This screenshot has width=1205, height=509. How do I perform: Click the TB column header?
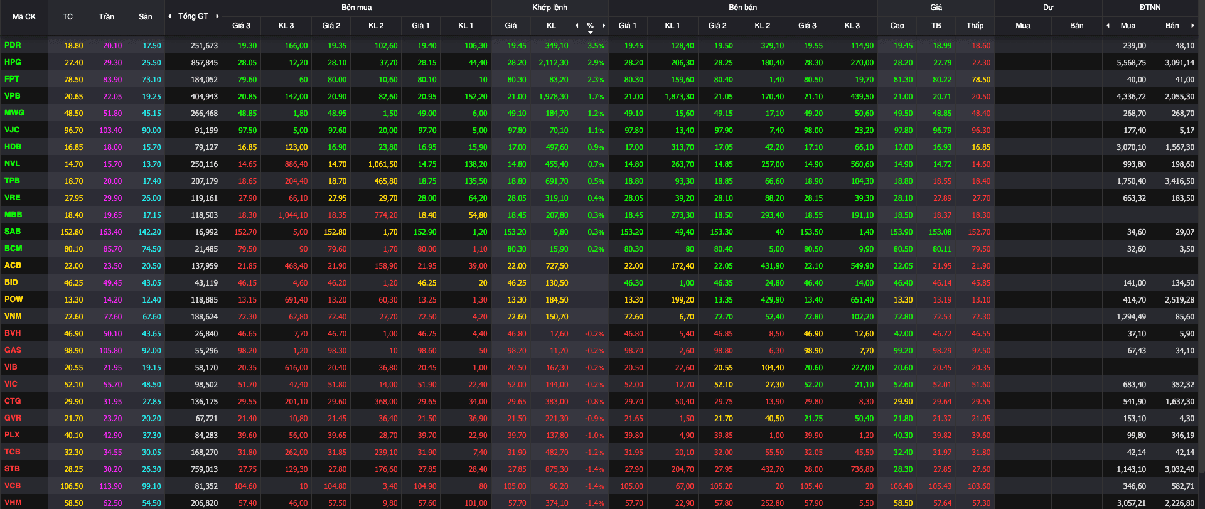936,26
